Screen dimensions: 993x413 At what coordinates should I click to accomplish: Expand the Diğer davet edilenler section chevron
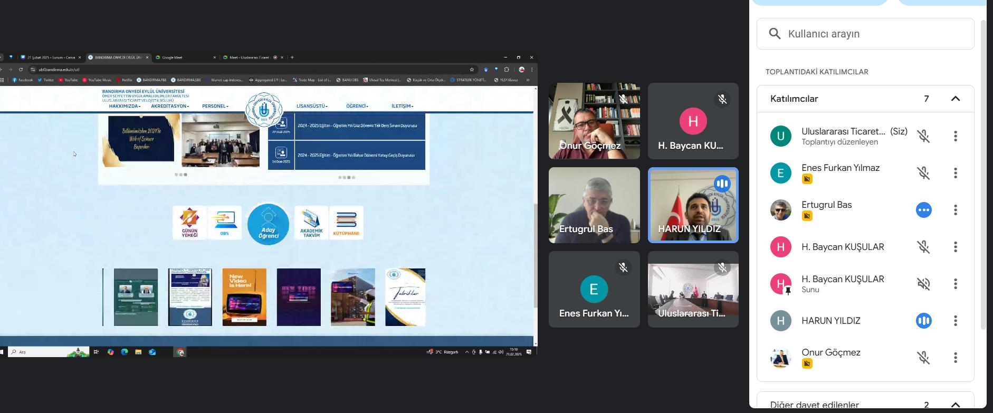956,405
